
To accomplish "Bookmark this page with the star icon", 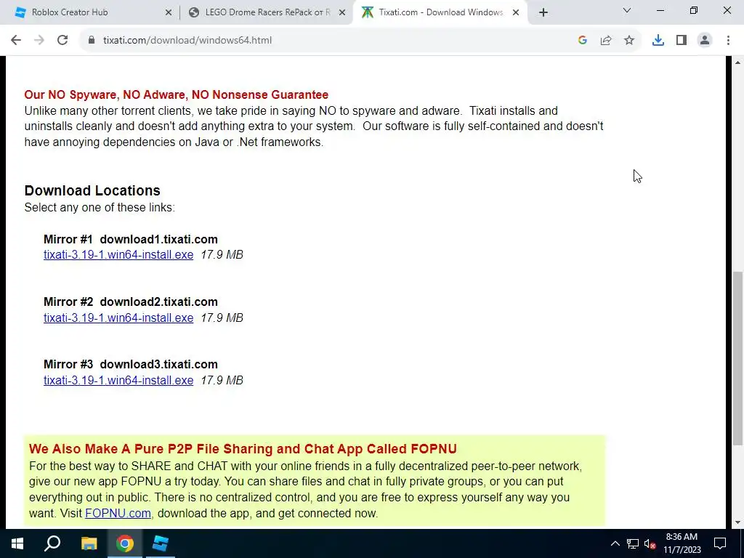I will tap(629, 41).
